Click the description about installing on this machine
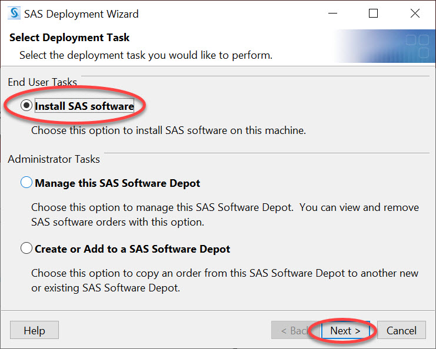Viewport: 436px width, 349px height. pos(168,130)
